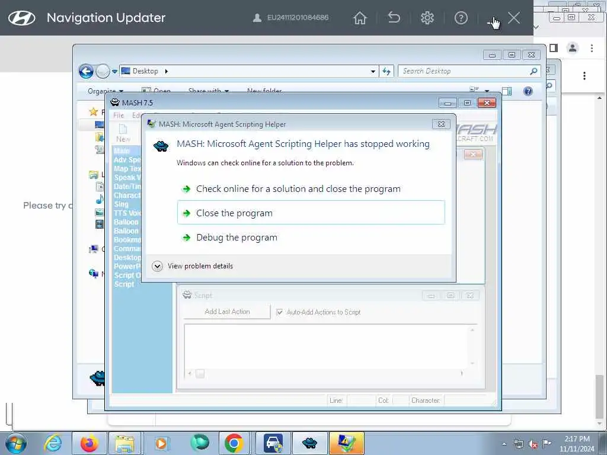
Task: Choose Debug the program
Action: pyautogui.click(x=311, y=237)
